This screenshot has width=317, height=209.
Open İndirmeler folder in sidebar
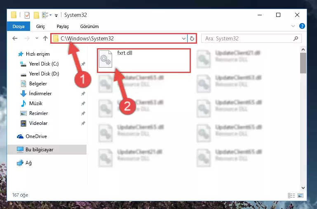click(40, 94)
